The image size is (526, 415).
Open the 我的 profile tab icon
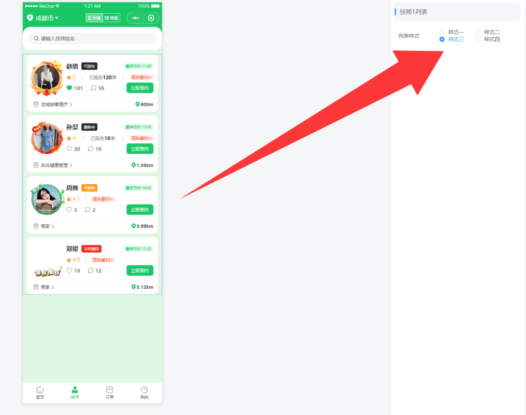click(x=144, y=390)
